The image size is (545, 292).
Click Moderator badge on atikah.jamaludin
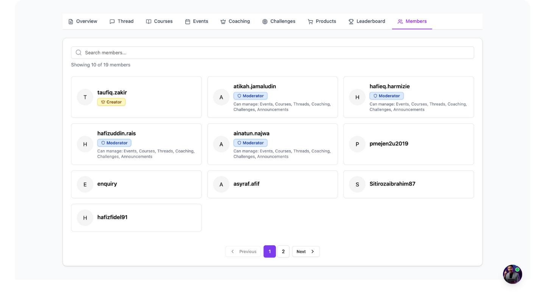(251, 96)
